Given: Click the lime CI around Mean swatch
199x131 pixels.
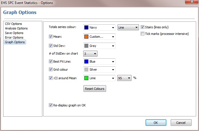Looking at the screenshot, I should [86, 78].
